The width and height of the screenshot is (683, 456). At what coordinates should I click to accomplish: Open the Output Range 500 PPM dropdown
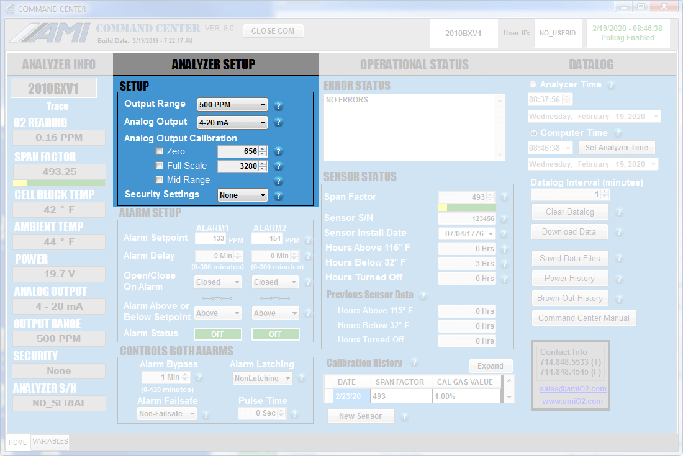point(232,104)
